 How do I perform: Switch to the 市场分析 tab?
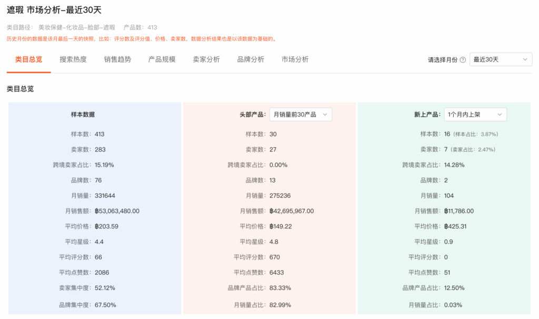point(295,59)
